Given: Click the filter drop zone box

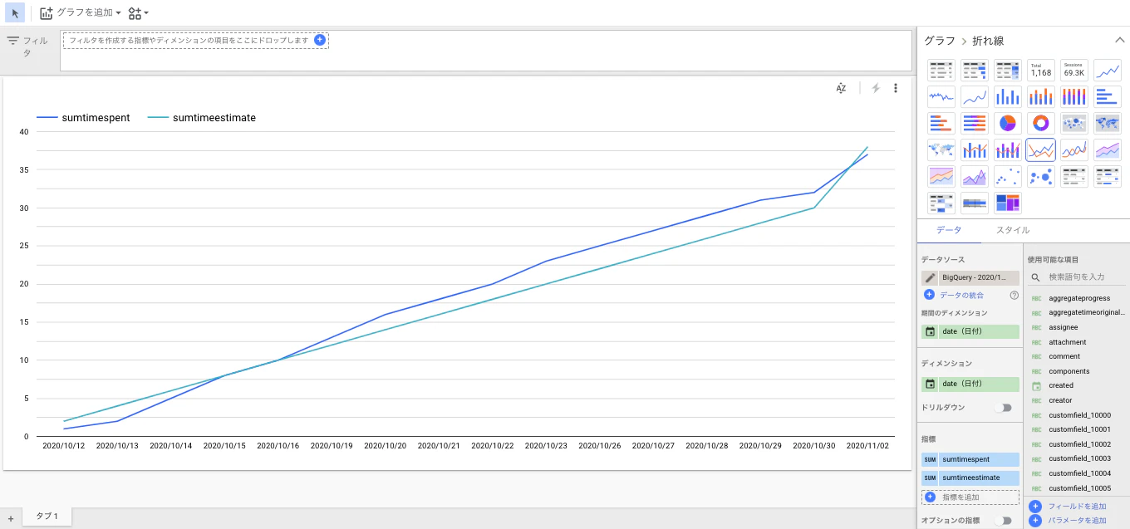Looking at the screenshot, I should pos(195,40).
